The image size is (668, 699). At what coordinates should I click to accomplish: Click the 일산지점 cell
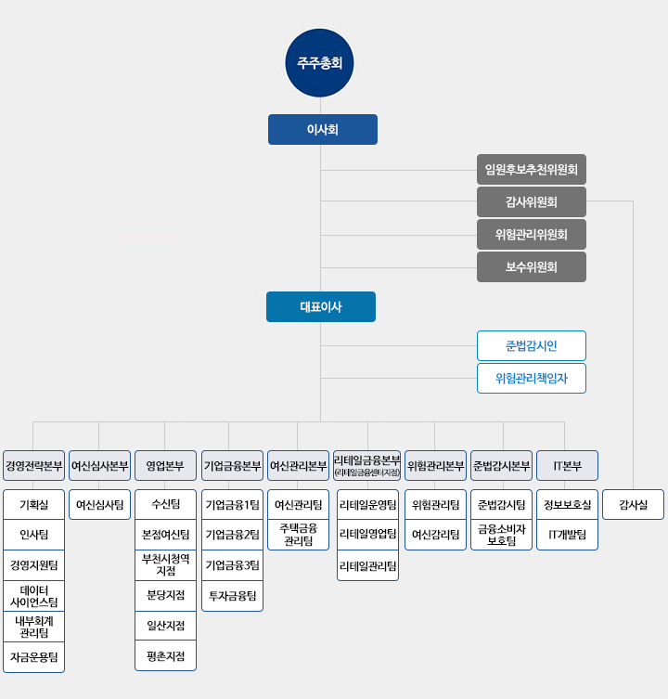165,626
